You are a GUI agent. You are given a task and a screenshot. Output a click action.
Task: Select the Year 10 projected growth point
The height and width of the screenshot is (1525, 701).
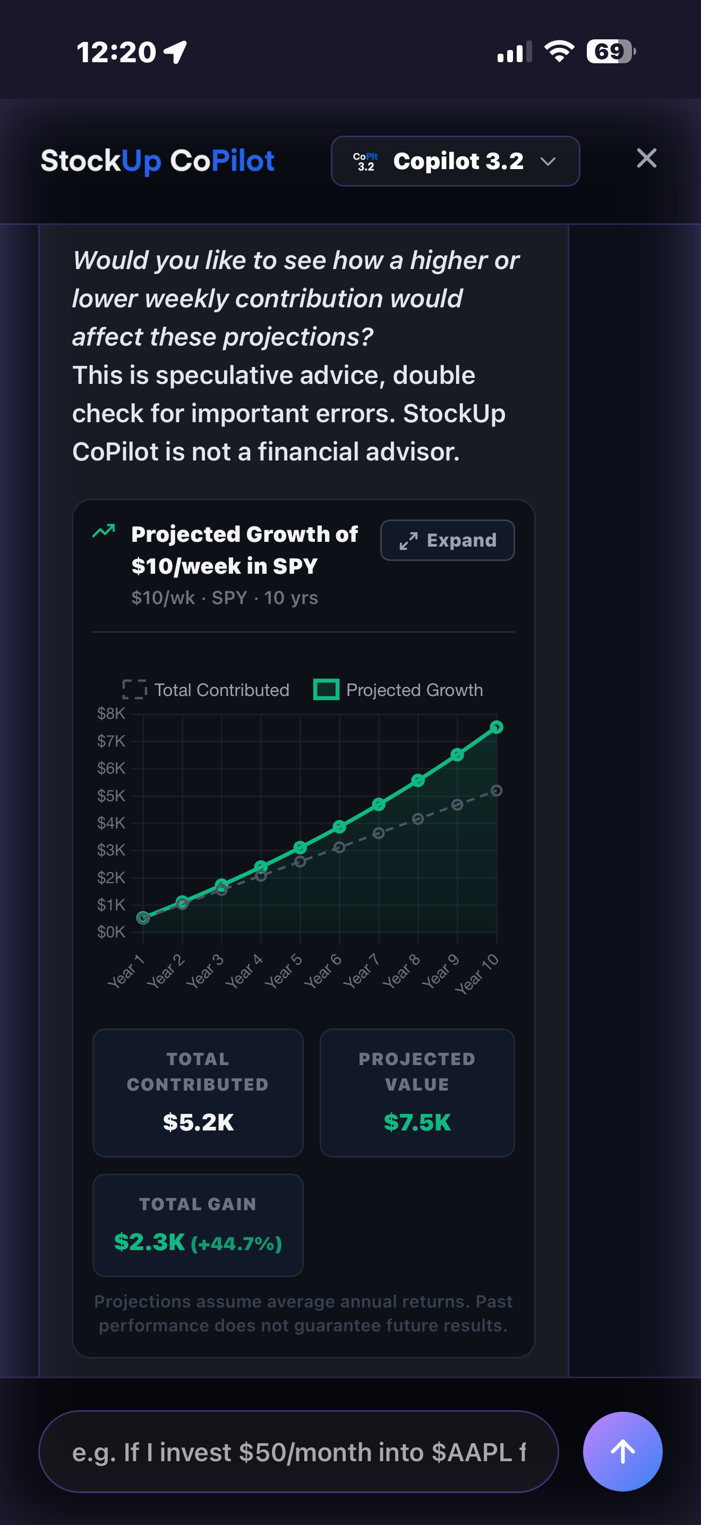pyautogui.click(x=497, y=727)
